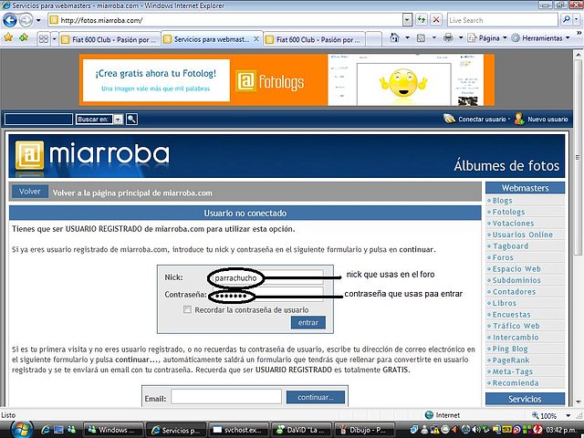This screenshot has height=438, width=584.
Task: Click the Stop loading red X icon
Action: click(x=436, y=20)
